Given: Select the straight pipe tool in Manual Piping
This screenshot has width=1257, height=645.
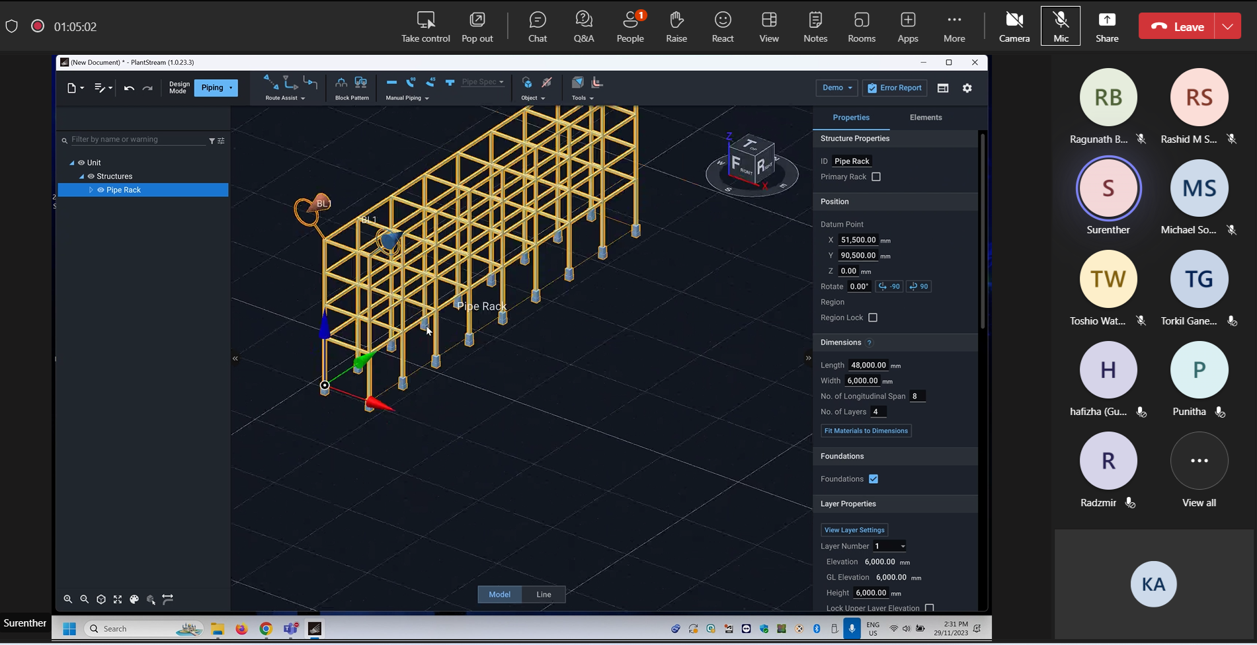Looking at the screenshot, I should click(391, 83).
